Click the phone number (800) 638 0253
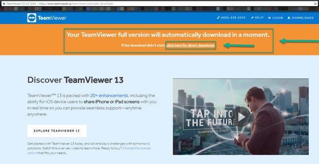This screenshot has width=319, height=164. point(231,18)
